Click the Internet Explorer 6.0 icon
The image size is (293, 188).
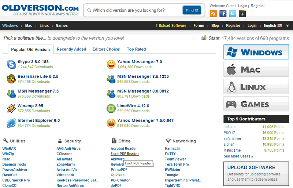click(11, 123)
